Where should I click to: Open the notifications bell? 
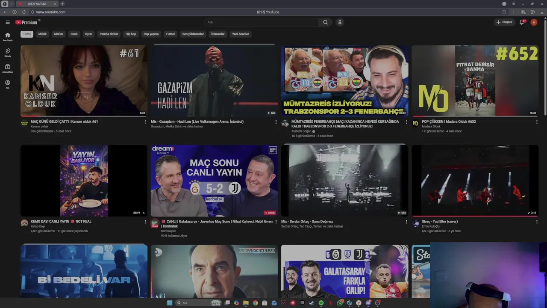522,22
